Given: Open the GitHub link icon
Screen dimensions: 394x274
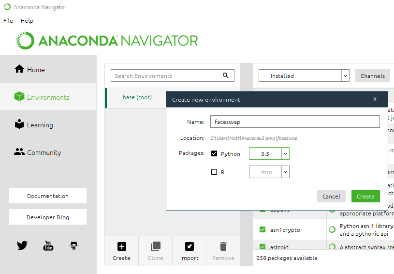Looking at the screenshot, I should [74, 245].
